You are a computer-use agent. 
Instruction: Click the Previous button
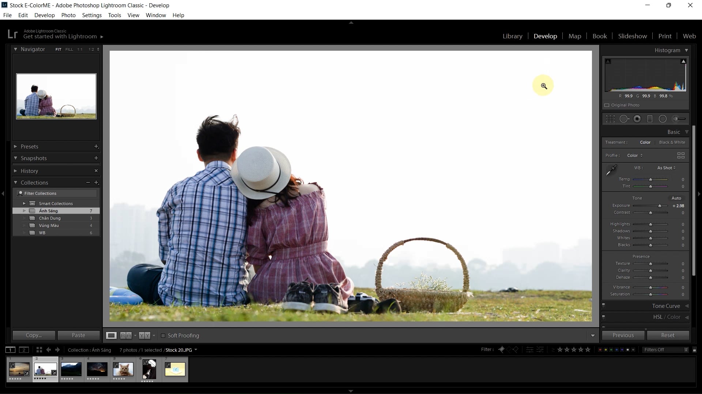(623, 335)
